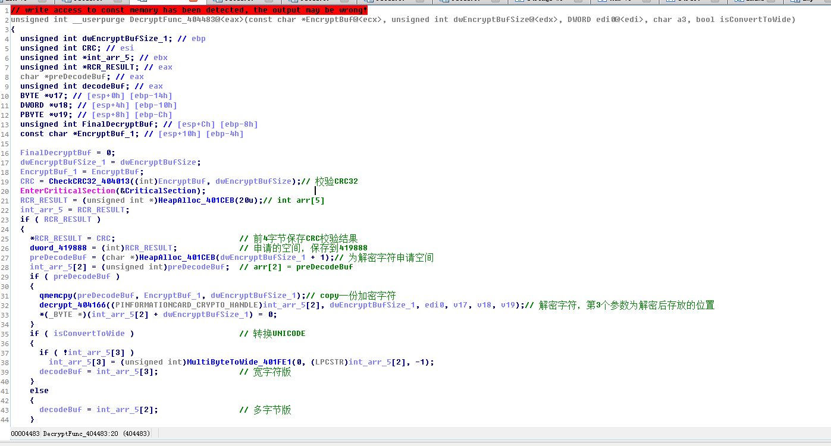The image size is (831, 446).
Task: Click 'decodeBuf = int_arr_5[2];' assignment
Action: click(99, 410)
